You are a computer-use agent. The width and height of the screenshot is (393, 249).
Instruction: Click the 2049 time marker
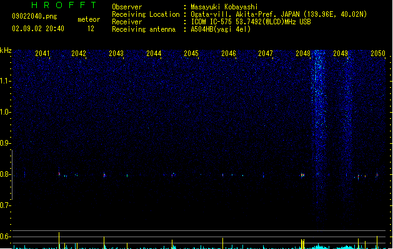[x=341, y=54]
